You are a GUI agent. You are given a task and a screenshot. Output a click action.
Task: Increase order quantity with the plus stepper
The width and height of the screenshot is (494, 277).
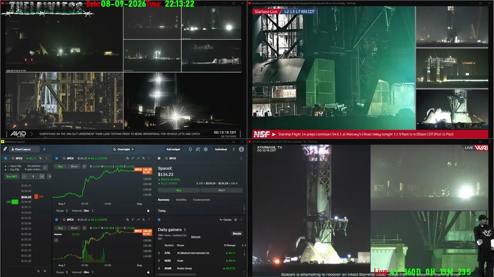42,176
